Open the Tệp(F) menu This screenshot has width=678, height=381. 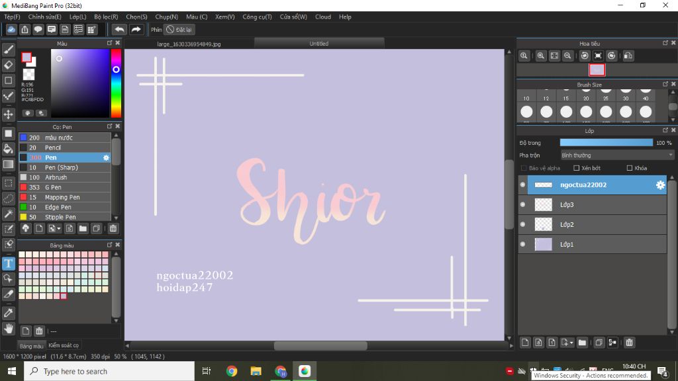click(12, 17)
